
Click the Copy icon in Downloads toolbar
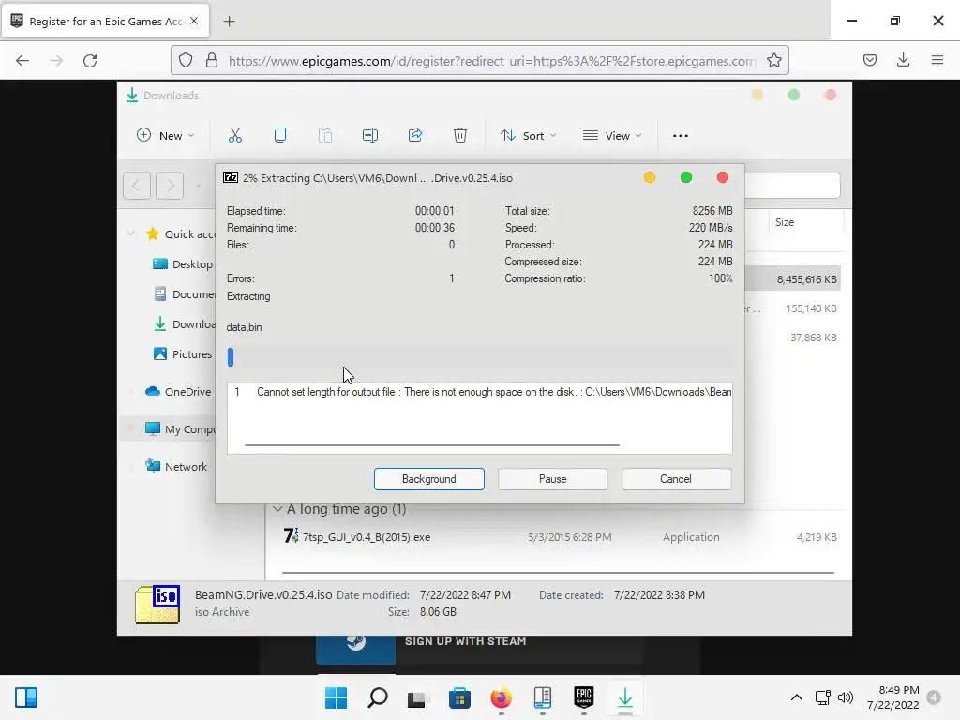pos(280,135)
